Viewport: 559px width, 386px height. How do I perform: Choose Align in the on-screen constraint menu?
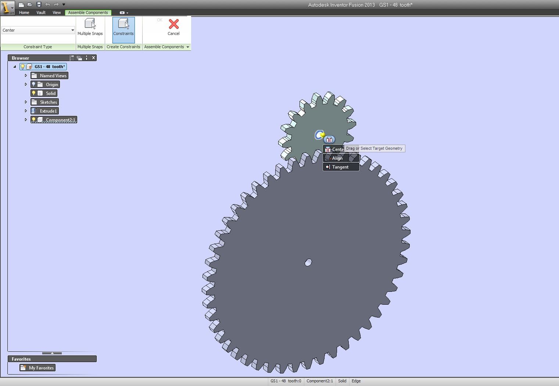[x=337, y=158]
